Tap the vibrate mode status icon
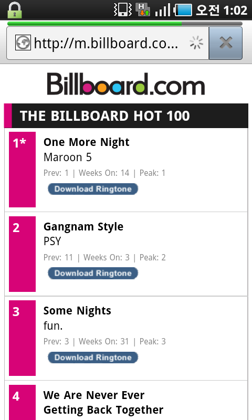The width and height of the screenshot is (252, 420). 123,9
